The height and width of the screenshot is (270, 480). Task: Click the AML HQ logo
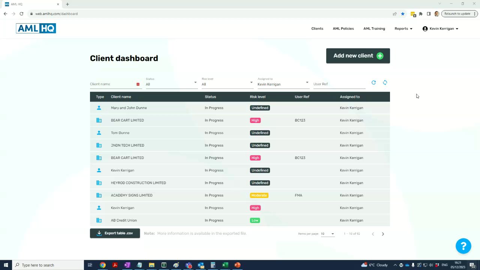pyautogui.click(x=36, y=28)
